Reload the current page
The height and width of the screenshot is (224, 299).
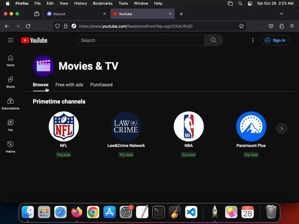[x=28, y=26]
